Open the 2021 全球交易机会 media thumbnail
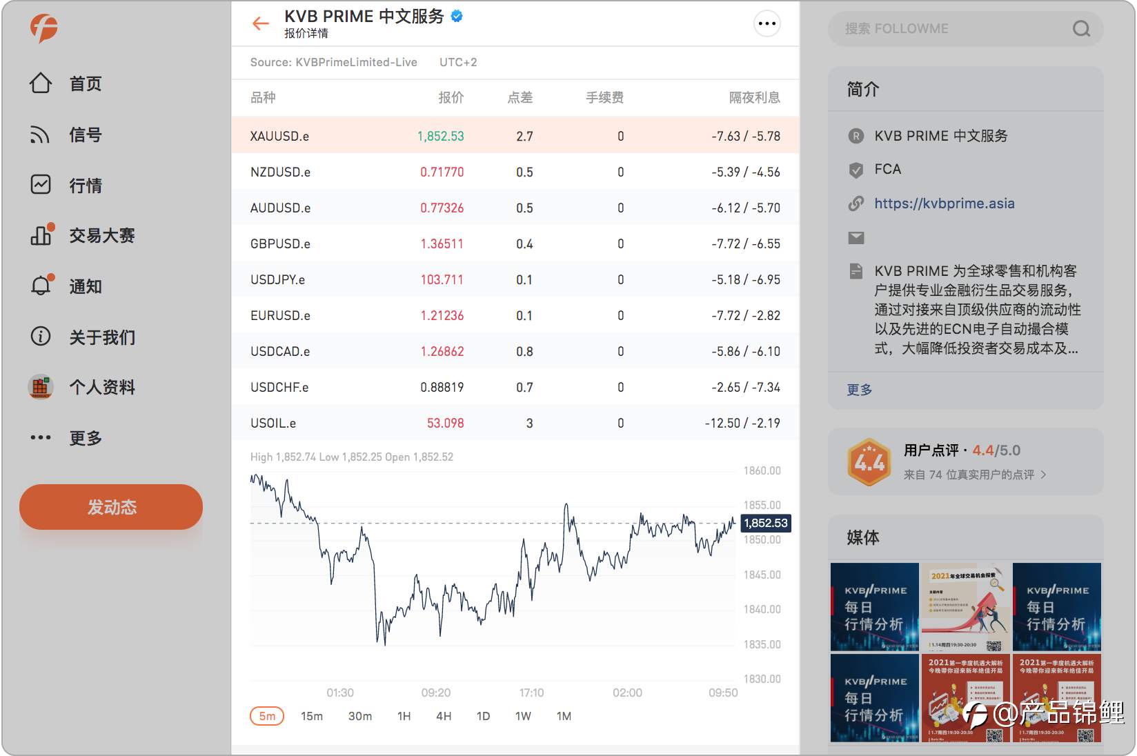This screenshot has height=756, width=1137. click(x=965, y=607)
